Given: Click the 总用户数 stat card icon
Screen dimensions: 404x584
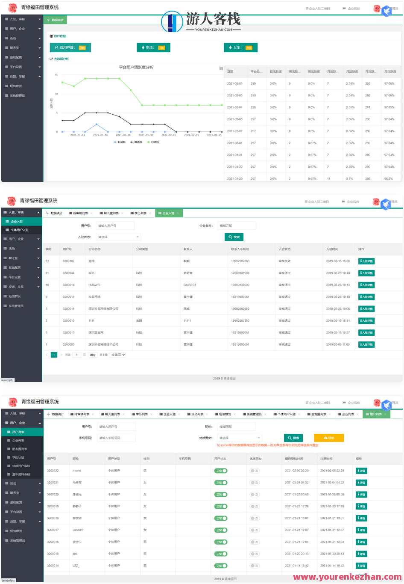Looking at the screenshot, I should click(56, 48).
